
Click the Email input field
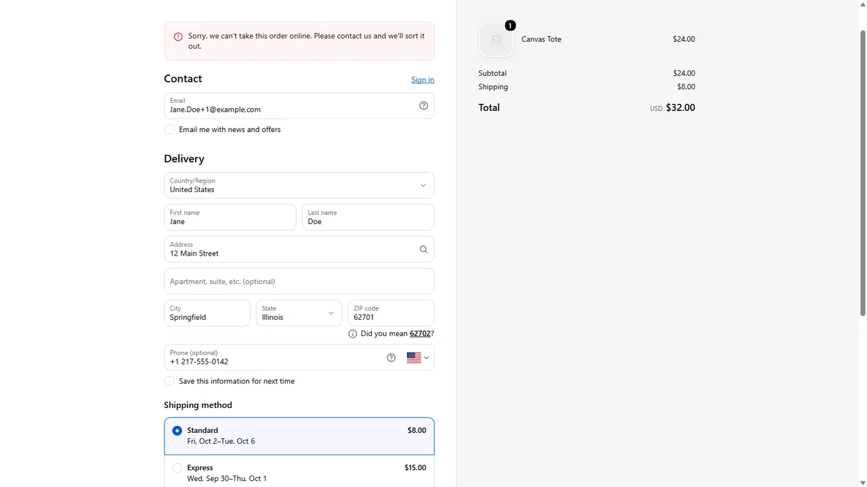pos(299,106)
